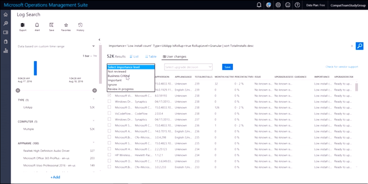Open the Usage bar chart sidebar icon
This screenshot has width=368, height=184.
coord(5,50)
